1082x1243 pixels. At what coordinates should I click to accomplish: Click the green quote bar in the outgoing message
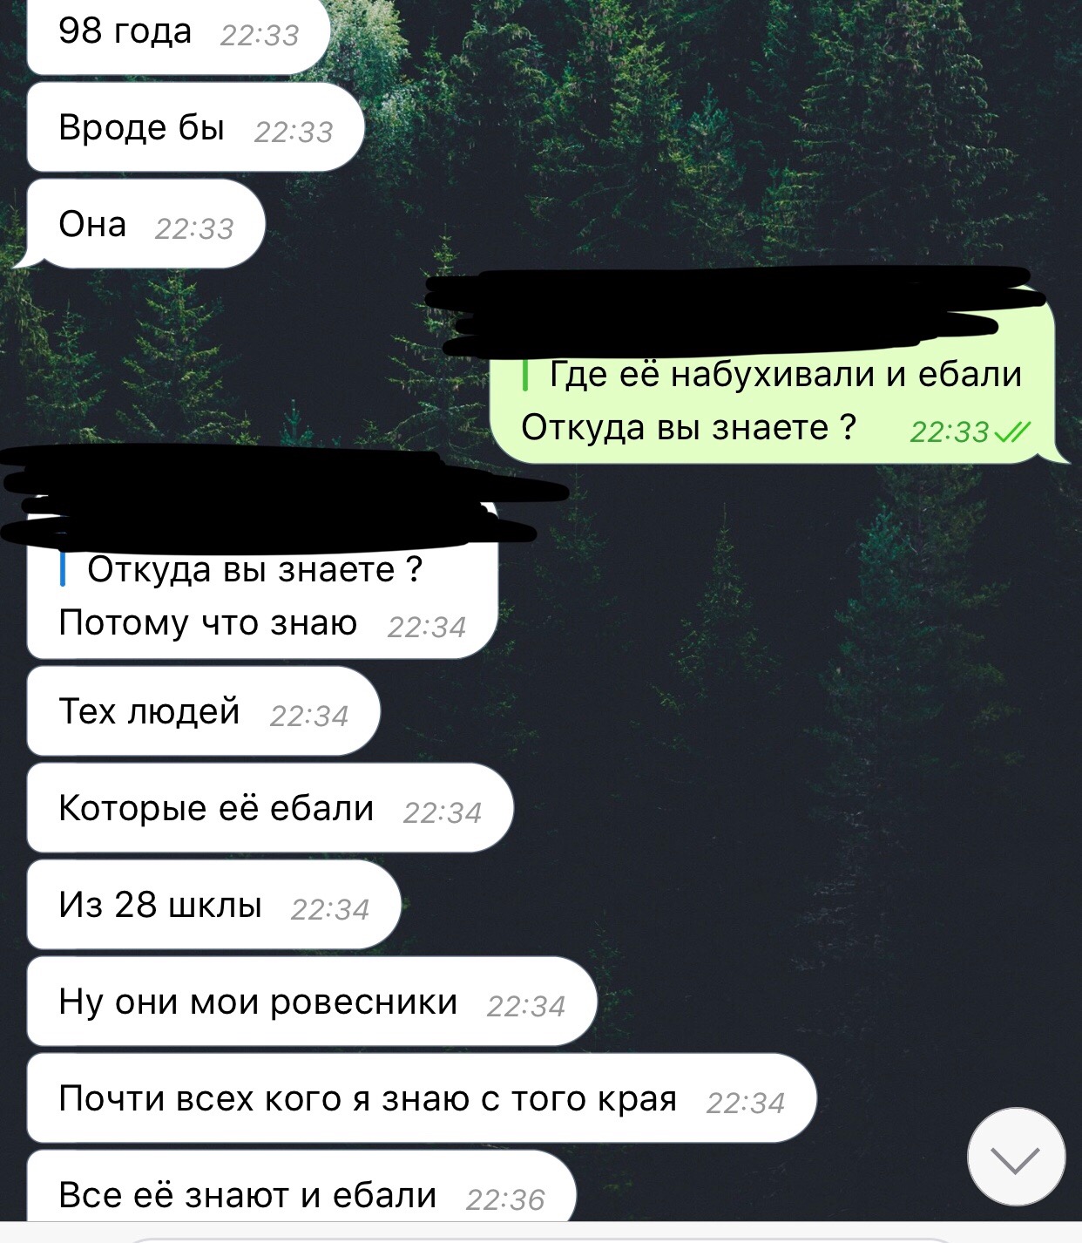526,374
